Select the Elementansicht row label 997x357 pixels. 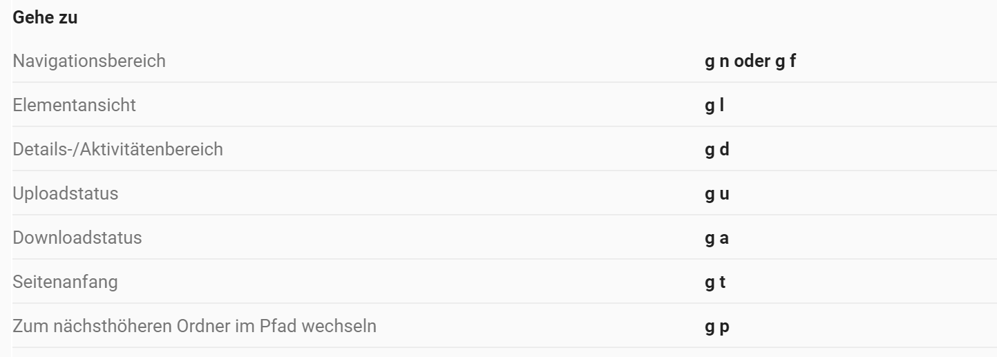pyautogui.click(x=74, y=105)
